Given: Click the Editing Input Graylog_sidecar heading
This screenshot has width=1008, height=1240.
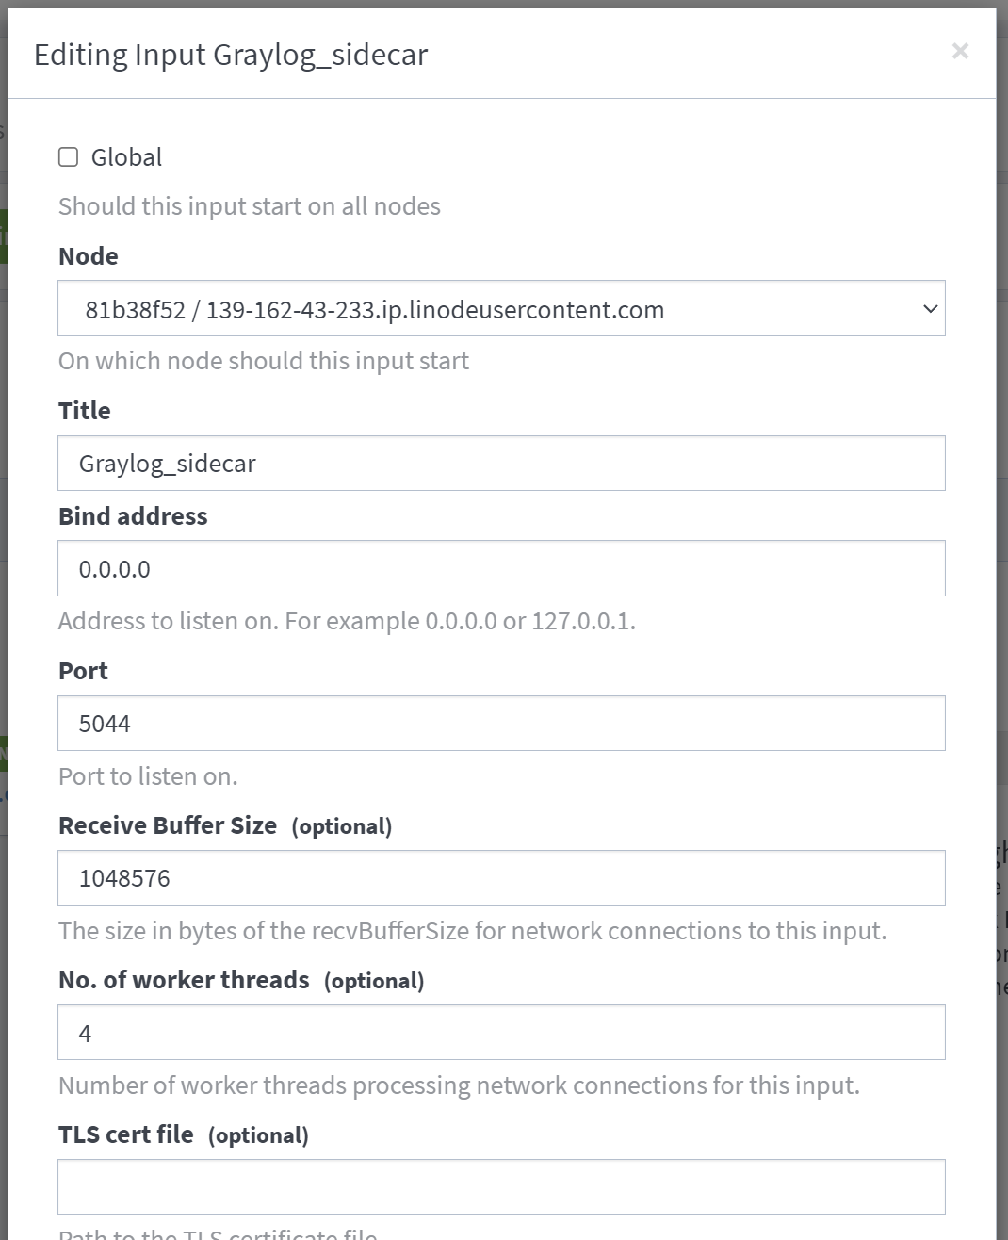Looking at the screenshot, I should point(231,55).
